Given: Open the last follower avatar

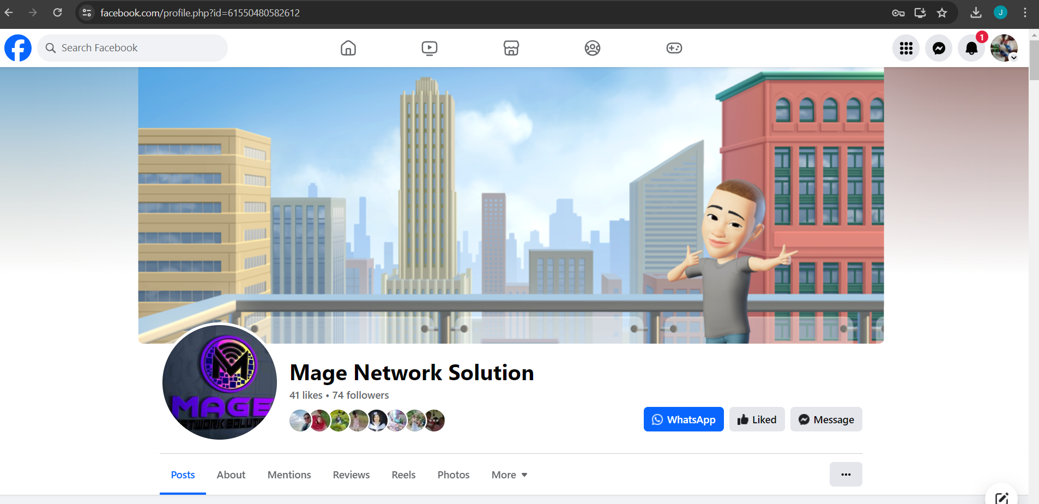Looking at the screenshot, I should tap(434, 421).
